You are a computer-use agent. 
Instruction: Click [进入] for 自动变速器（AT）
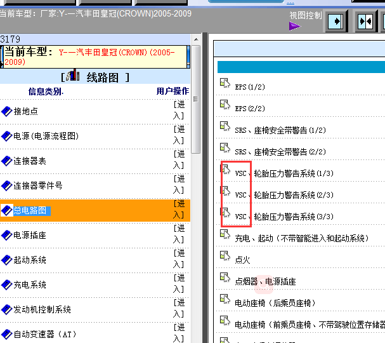[x=179, y=333]
